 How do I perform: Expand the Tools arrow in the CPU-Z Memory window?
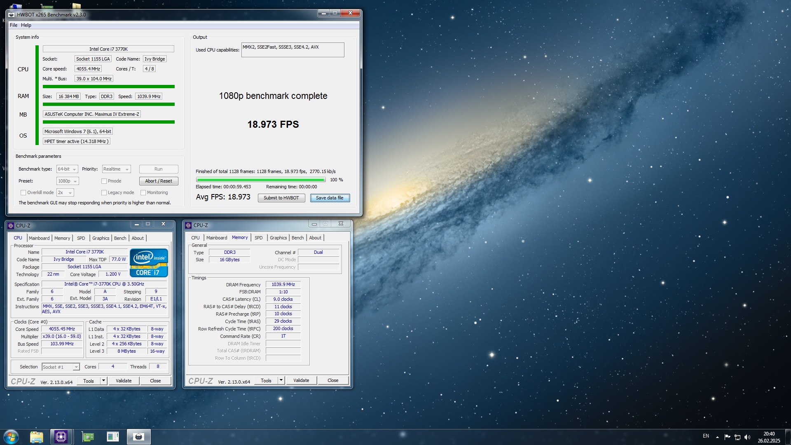(x=281, y=380)
